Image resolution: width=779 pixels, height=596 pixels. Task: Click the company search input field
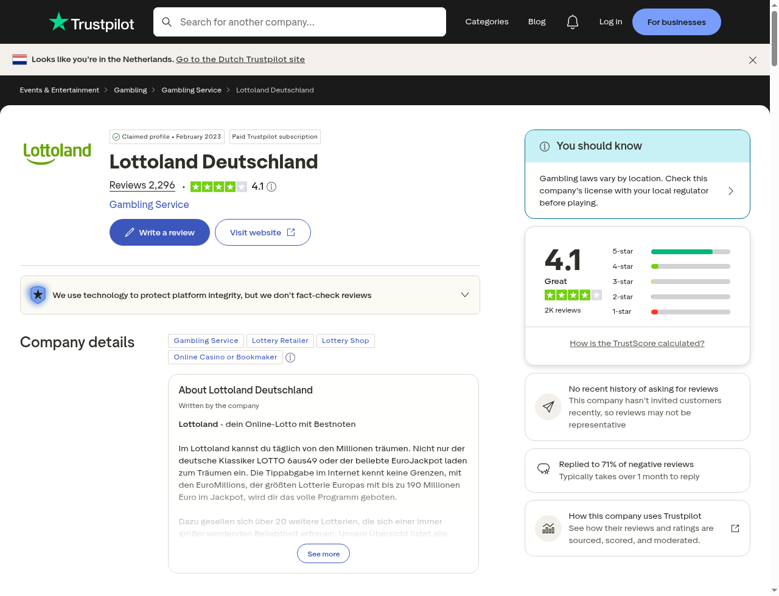click(299, 22)
